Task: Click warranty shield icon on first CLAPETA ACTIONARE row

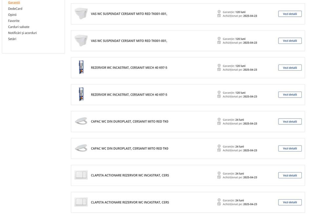Action: click(219, 173)
